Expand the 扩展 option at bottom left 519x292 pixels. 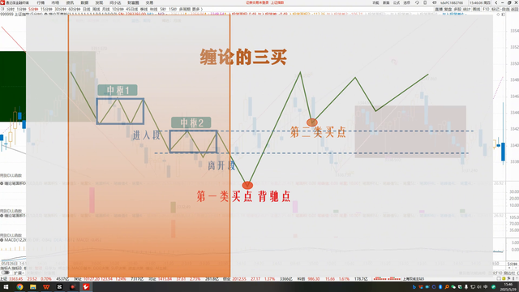(x=19, y=273)
